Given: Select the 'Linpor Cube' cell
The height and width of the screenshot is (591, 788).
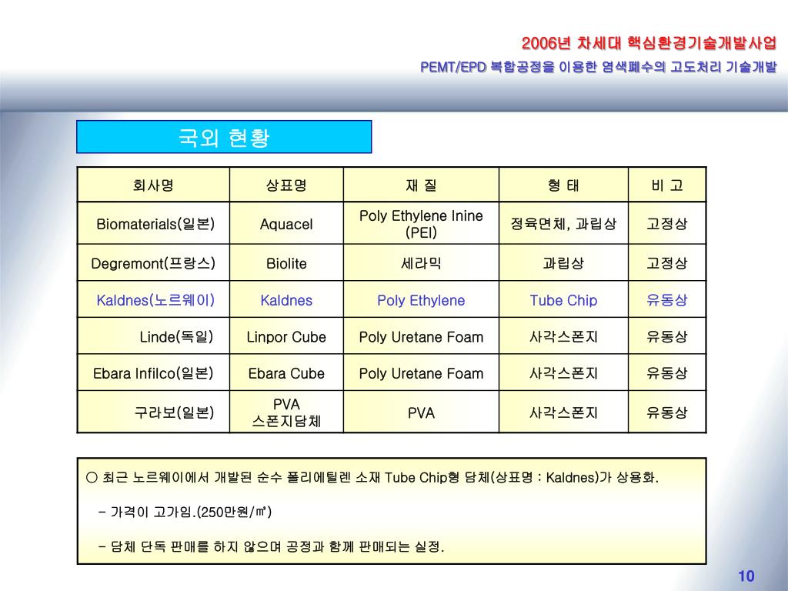Looking at the screenshot, I should click(x=286, y=337).
